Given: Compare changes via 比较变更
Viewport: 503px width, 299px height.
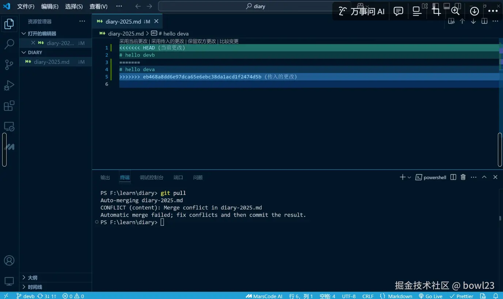Looking at the screenshot, I should click(229, 41).
